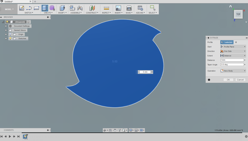Viewport: 248px width, 141px height.
Task: Click the Distance input field
Action: point(232,60)
